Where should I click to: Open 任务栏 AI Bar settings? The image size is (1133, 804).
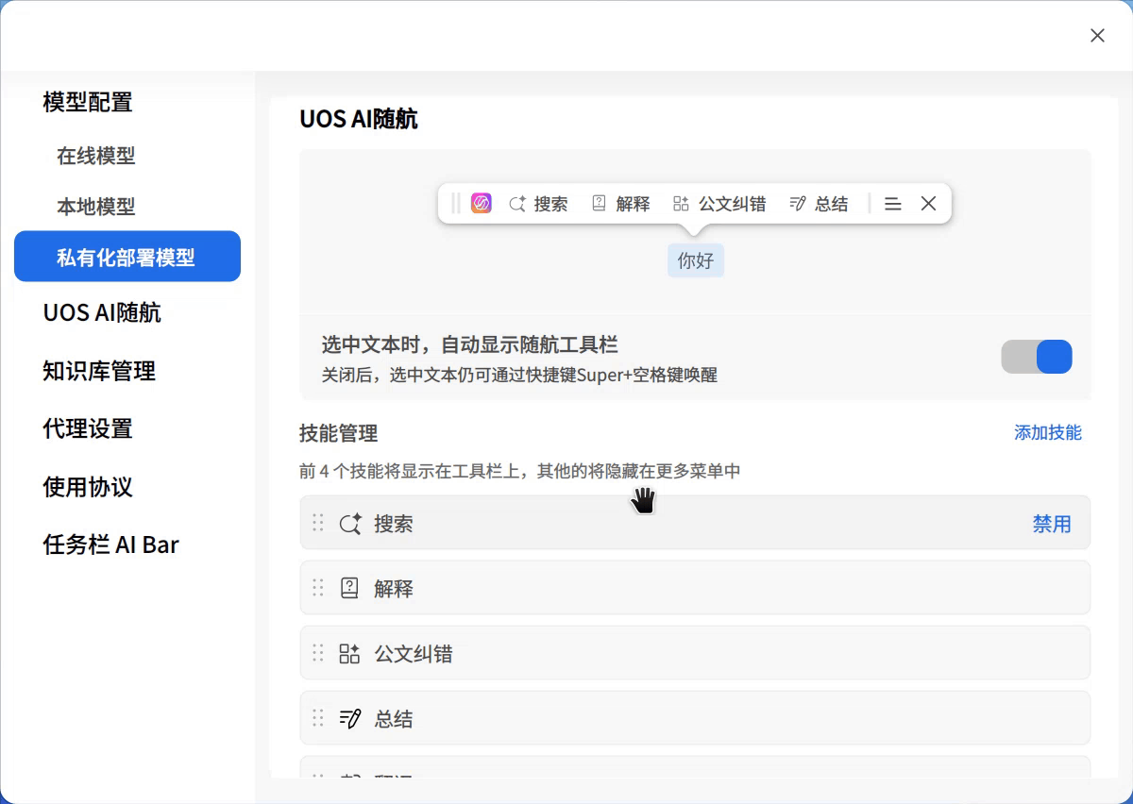point(110,544)
